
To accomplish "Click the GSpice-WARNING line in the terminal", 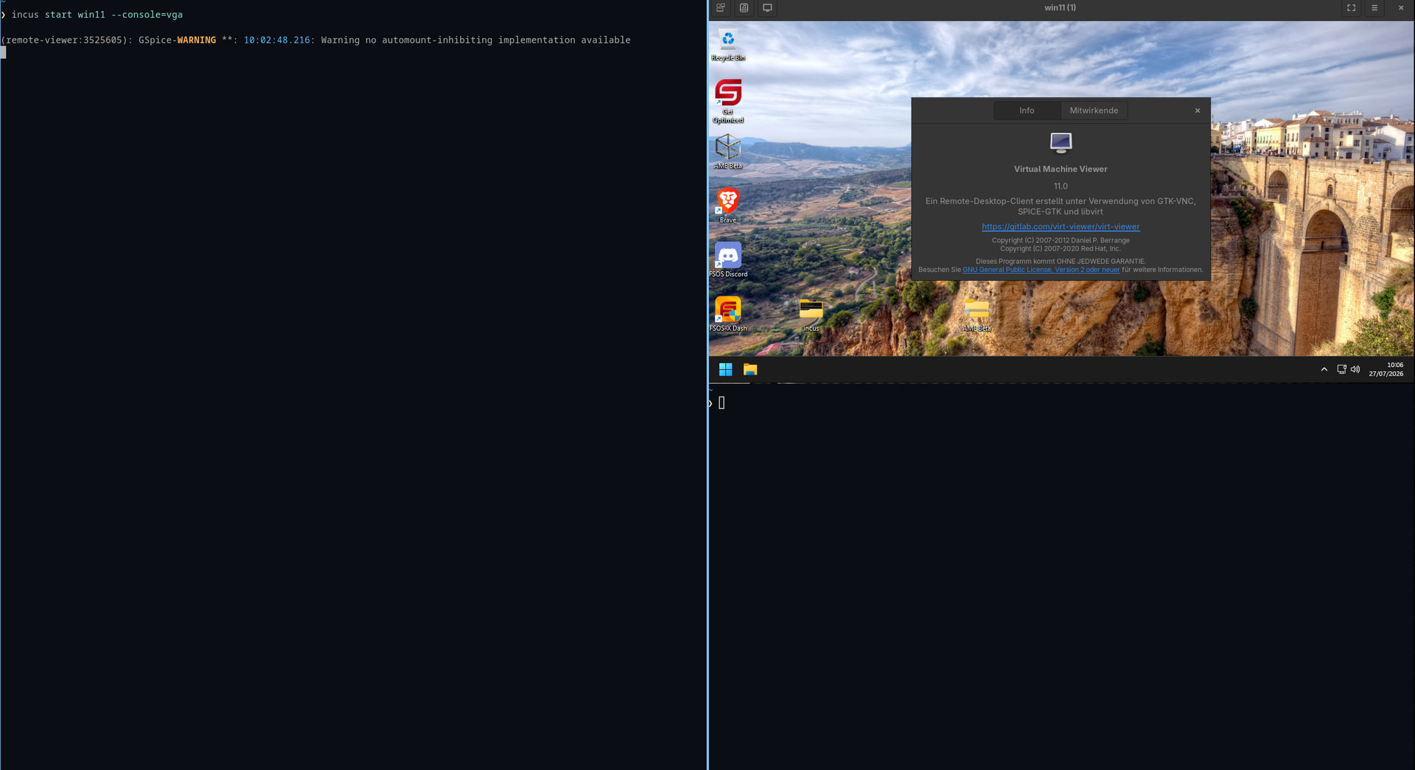I will [315, 41].
